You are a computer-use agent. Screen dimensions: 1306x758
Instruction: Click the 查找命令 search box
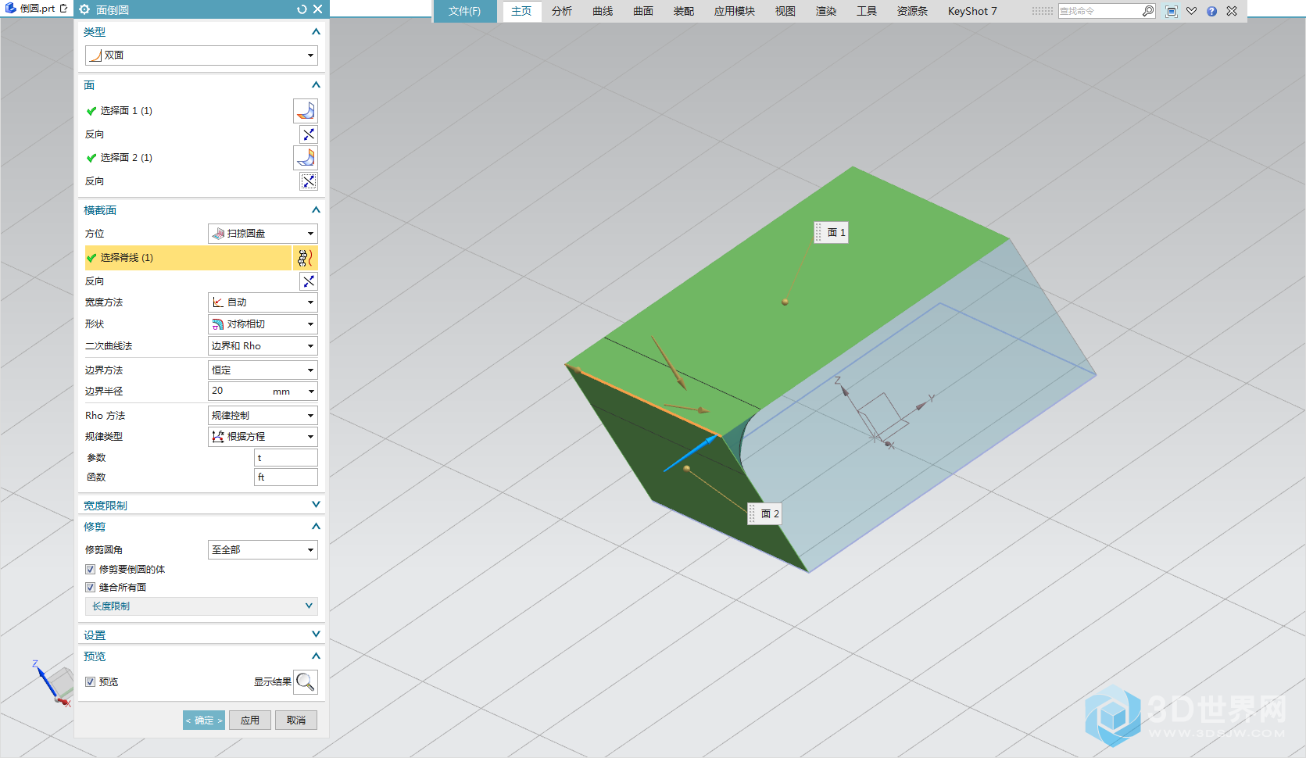click(x=1100, y=11)
